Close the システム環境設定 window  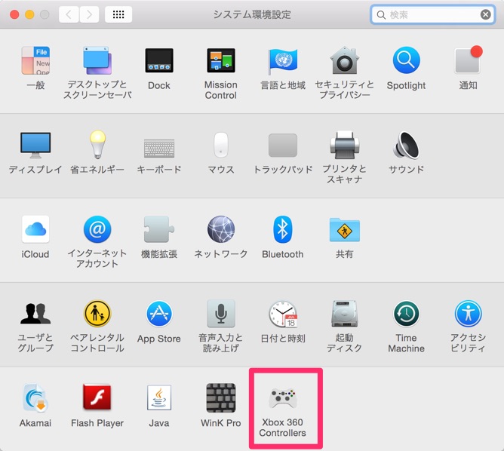(14, 14)
